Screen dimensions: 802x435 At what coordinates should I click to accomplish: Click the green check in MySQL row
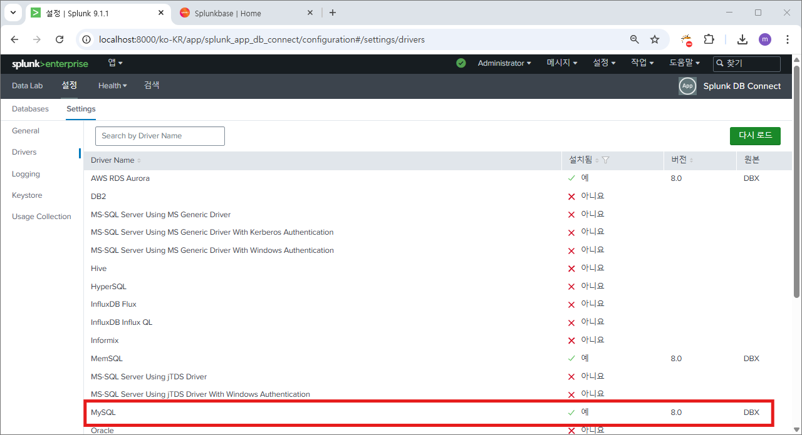(571, 412)
